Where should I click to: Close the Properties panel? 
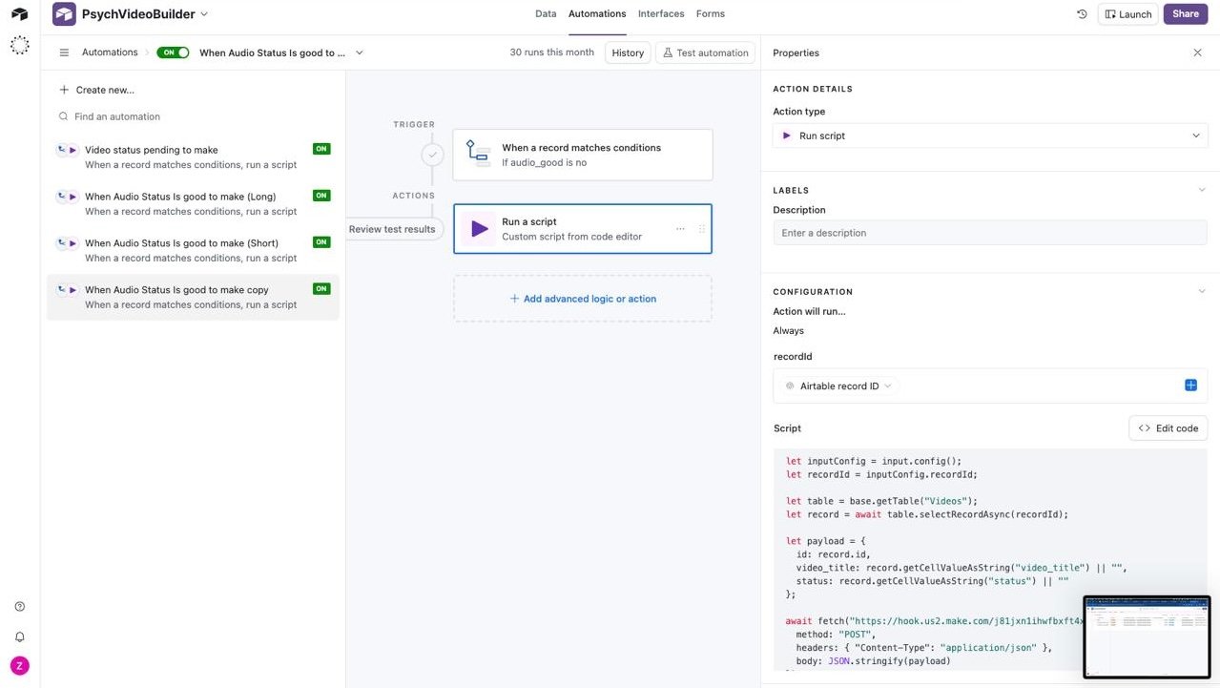coord(1197,53)
